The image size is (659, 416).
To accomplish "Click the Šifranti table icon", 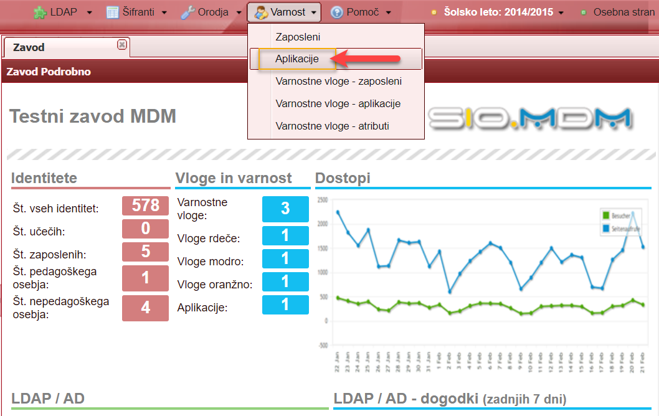I will click(112, 12).
